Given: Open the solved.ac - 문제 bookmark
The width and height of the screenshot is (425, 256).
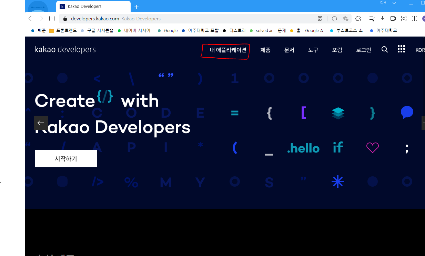Looking at the screenshot, I should tap(267, 30).
